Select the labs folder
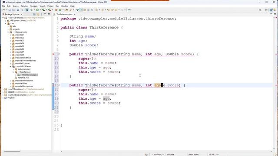The image size is (278, 156). tap(14, 26)
